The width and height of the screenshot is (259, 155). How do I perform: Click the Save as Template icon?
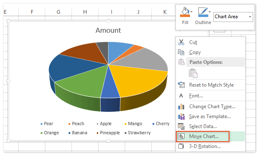[x=181, y=116]
